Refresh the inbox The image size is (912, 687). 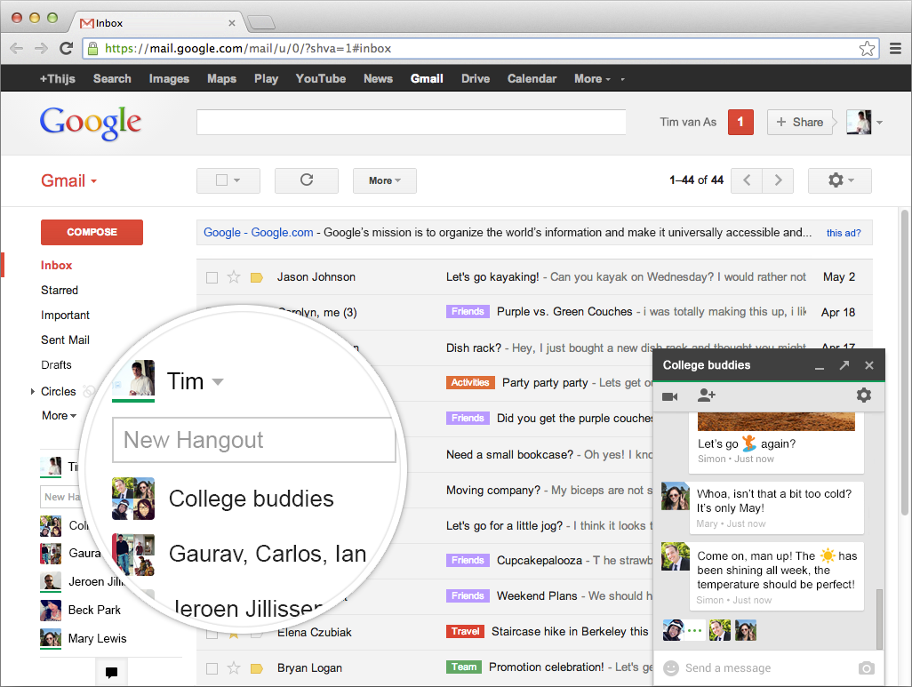[x=307, y=180]
